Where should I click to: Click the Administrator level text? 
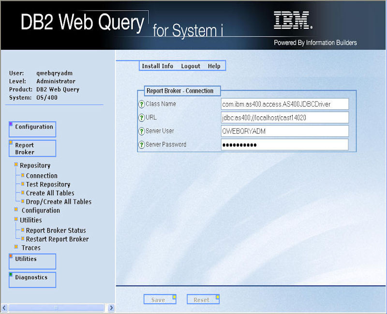pyautogui.click(x=56, y=81)
